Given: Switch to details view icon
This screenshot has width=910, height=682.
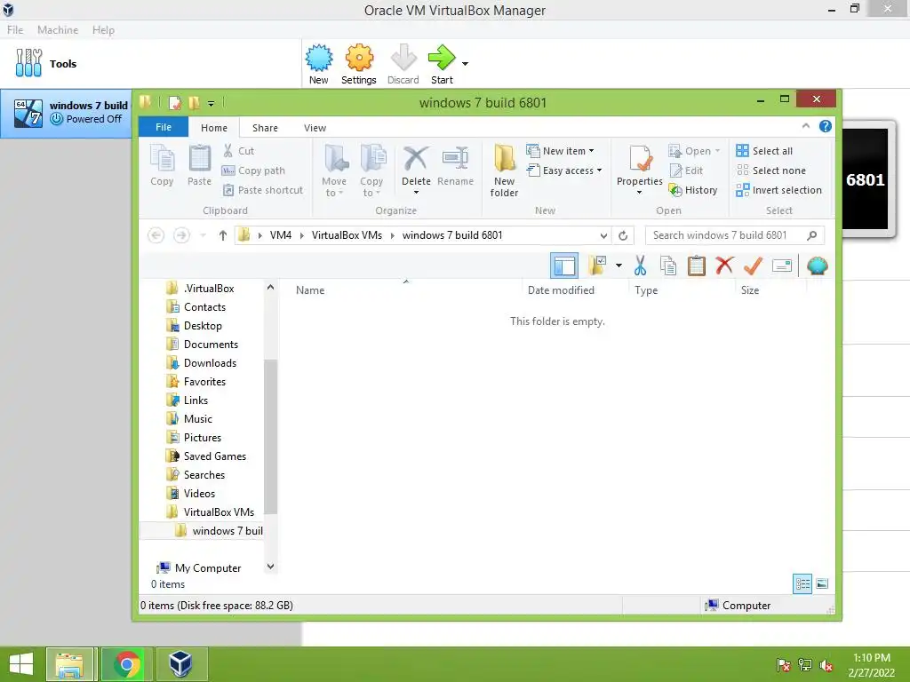Looking at the screenshot, I should coord(802,584).
